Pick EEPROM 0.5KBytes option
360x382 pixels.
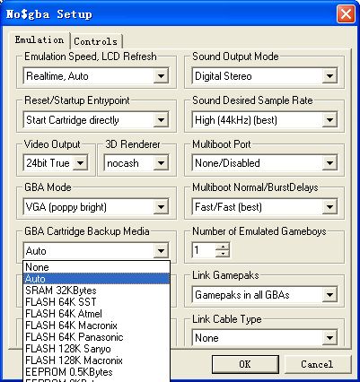(96, 372)
